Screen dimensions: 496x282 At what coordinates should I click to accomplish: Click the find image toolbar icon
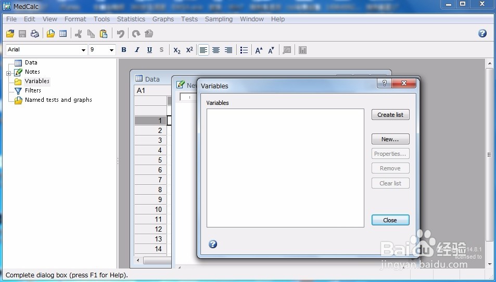(287, 50)
